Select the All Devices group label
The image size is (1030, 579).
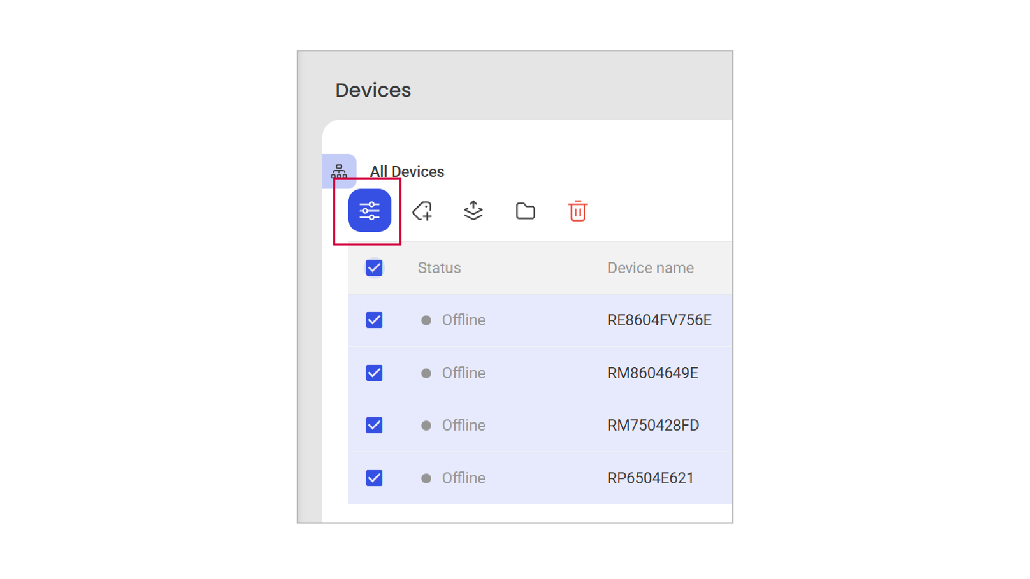point(406,171)
